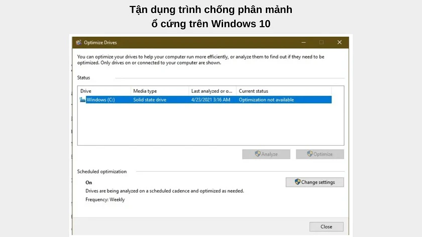Click the Optimization not available status
The width and height of the screenshot is (422, 237).
pos(266,100)
